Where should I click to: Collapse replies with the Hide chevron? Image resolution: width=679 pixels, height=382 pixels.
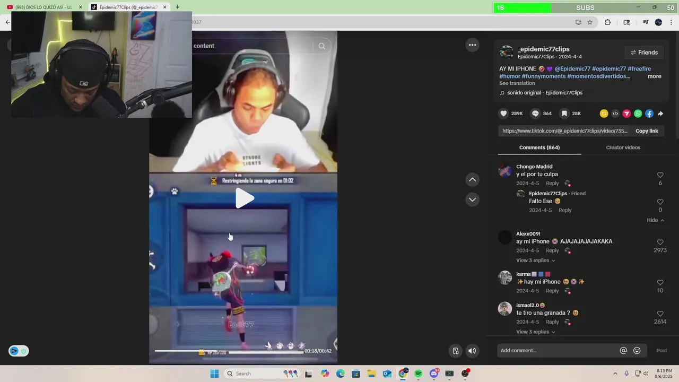tap(656, 220)
